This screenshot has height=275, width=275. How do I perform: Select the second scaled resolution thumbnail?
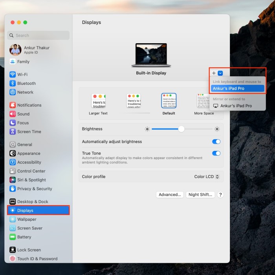[x=134, y=101]
